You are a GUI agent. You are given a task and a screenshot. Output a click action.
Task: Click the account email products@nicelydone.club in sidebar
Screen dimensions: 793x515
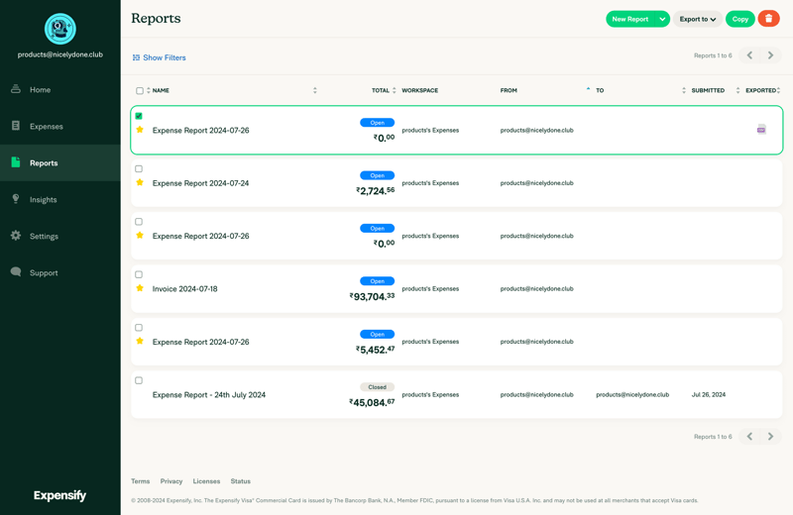click(x=60, y=54)
